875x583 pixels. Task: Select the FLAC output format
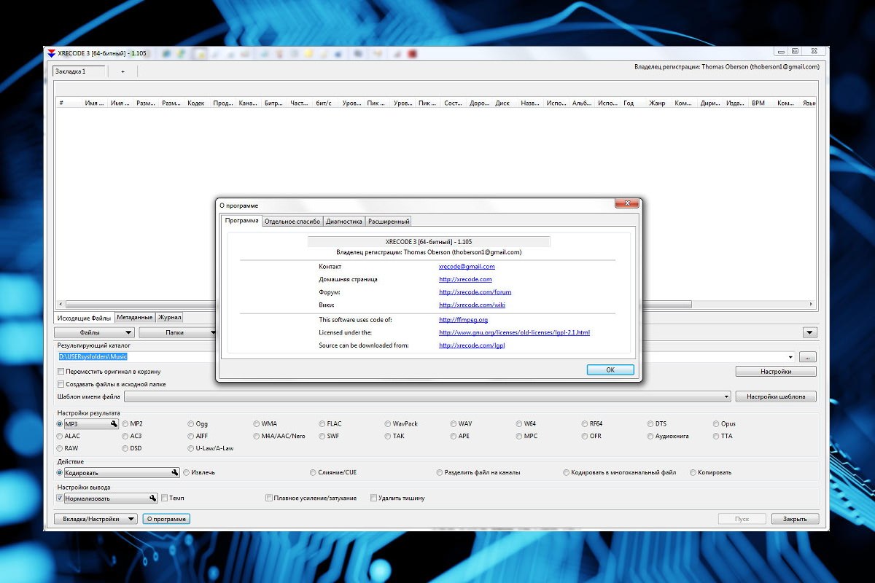[x=323, y=423]
